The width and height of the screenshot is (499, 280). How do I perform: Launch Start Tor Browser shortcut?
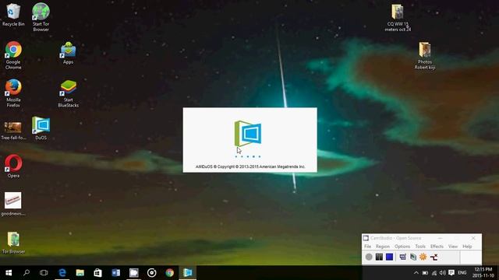[41, 17]
